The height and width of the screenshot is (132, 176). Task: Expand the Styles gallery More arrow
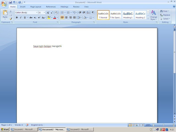(148, 18)
